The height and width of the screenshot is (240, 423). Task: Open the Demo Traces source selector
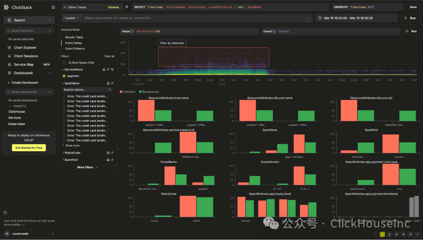pos(92,7)
